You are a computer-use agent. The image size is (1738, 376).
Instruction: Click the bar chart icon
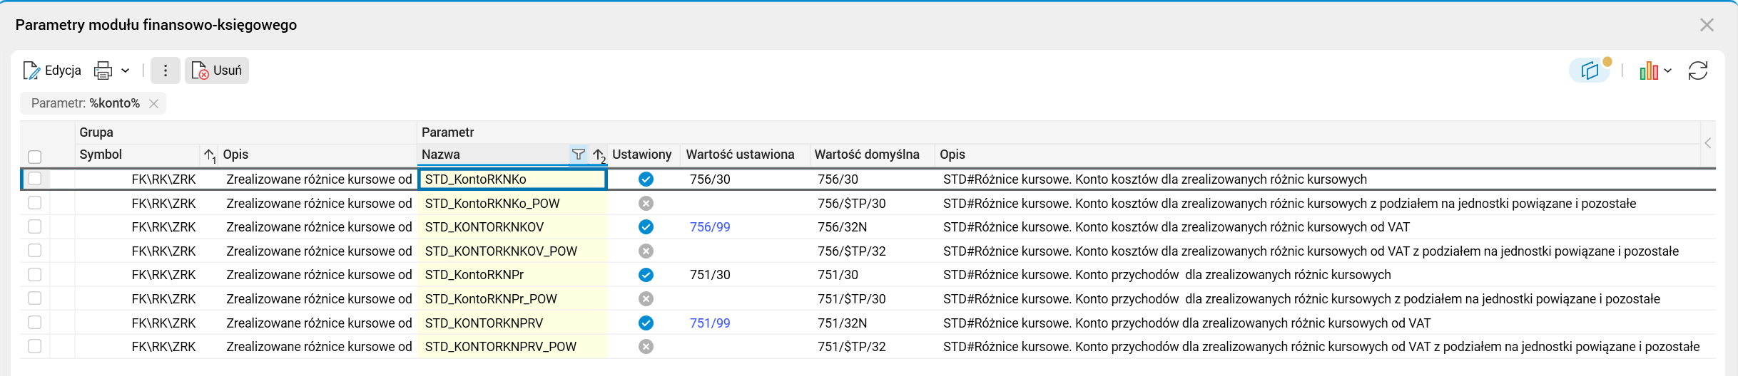[1648, 70]
